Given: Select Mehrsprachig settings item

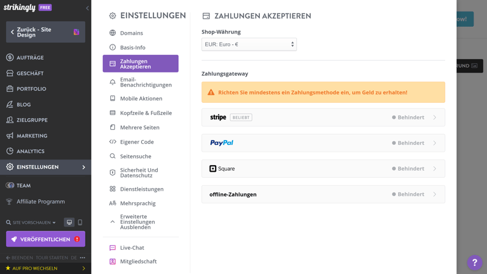Looking at the screenshot, I should pyautogui.click(x=138, y=203).
